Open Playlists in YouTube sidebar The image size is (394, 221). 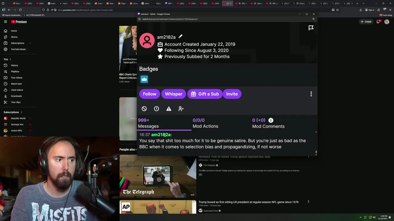coord(15,72)
